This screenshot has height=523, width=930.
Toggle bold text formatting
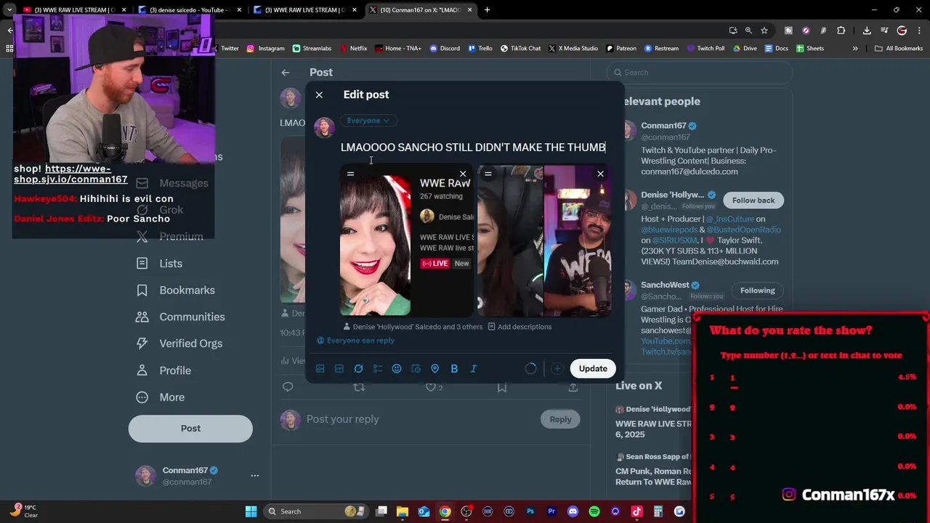click(x=454, y=369)
